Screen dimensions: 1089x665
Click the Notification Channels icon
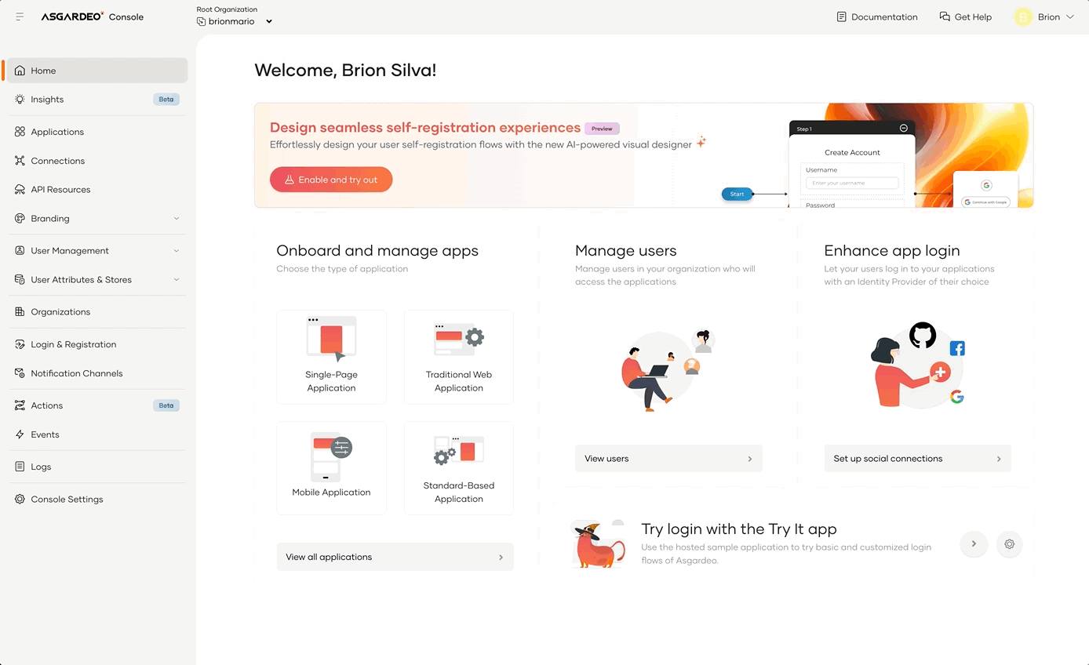pos(20,373)
